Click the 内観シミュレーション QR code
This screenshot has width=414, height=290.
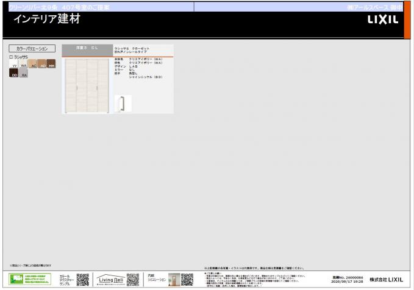click(x=187, y=280)
